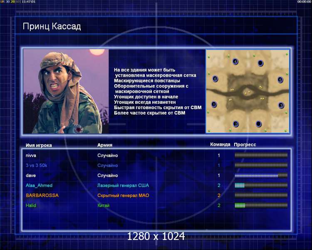Screen dimensions: 312x250
Task: Click the line 'Маскирующиеся повстанцы'
Action: (147, 81)
